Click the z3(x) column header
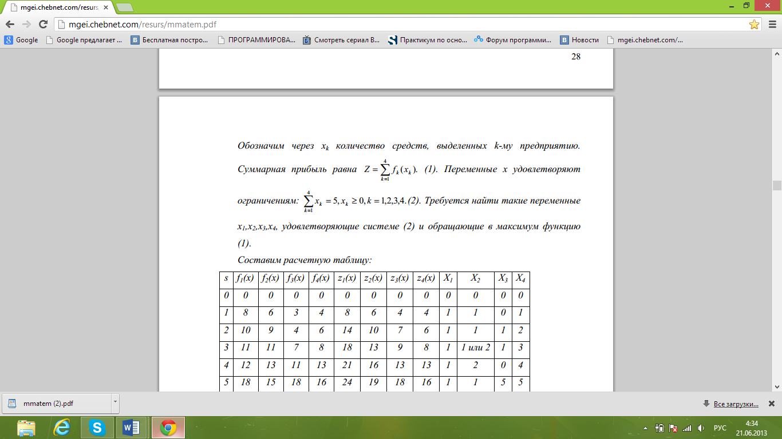Image resolution: width=782 pixels, height=439 pixels. pyautogui.click(x=400, y=279)
